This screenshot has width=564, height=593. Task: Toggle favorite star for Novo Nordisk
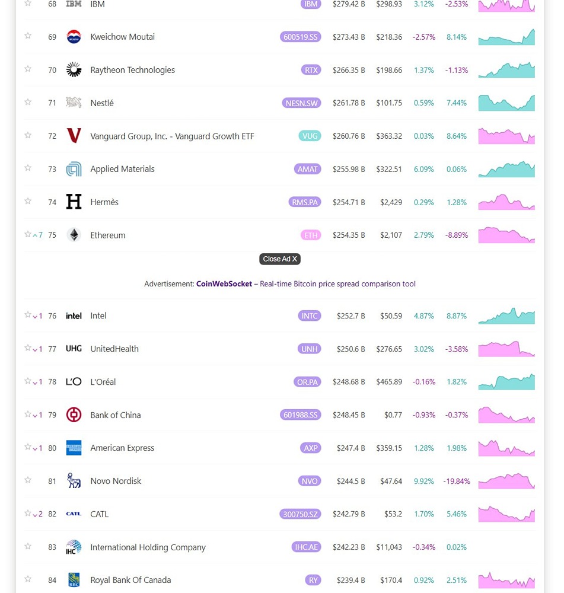tap(28, 480)
